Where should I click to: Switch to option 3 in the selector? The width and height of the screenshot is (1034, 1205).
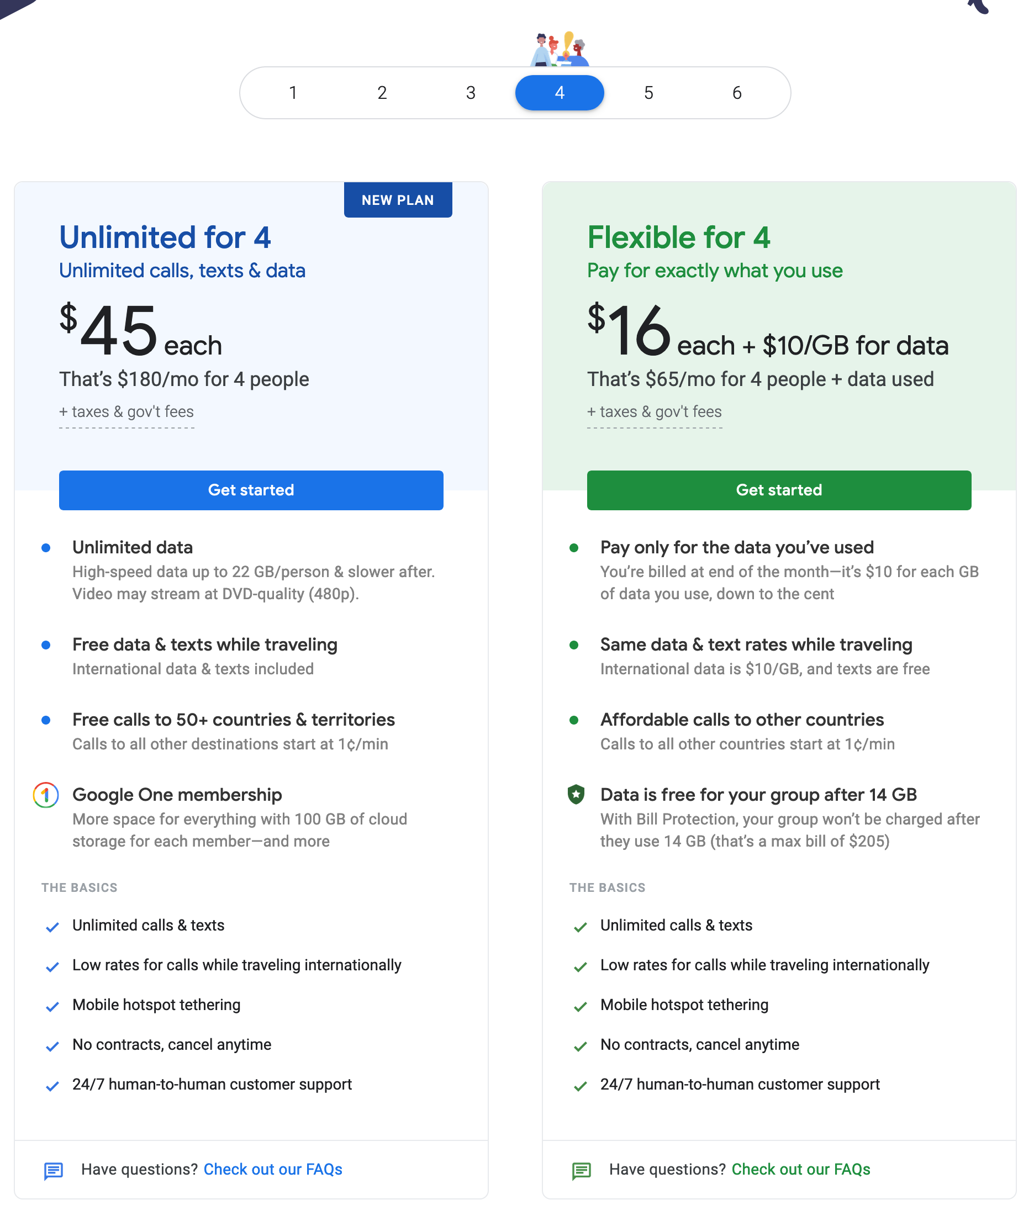[471, 92]
